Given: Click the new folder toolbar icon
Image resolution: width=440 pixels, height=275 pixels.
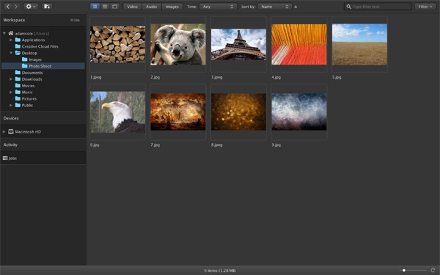Looking at the screenshot, I should [x=47, y=7].
